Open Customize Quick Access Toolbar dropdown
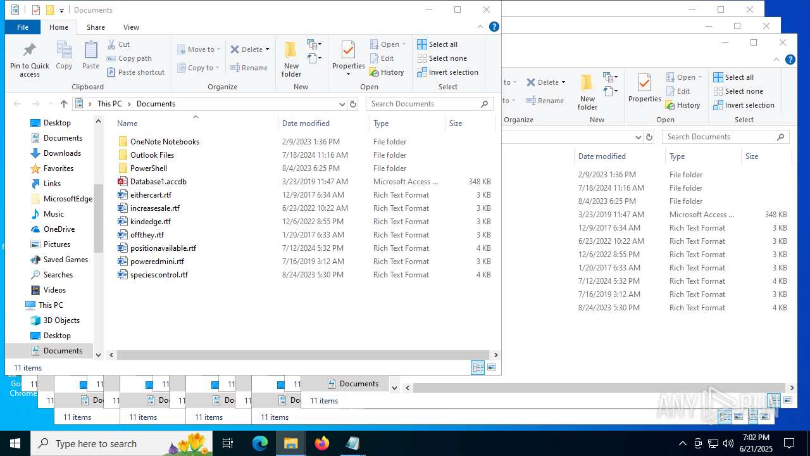The image size is (810, 456). click(x=61, y=10)
